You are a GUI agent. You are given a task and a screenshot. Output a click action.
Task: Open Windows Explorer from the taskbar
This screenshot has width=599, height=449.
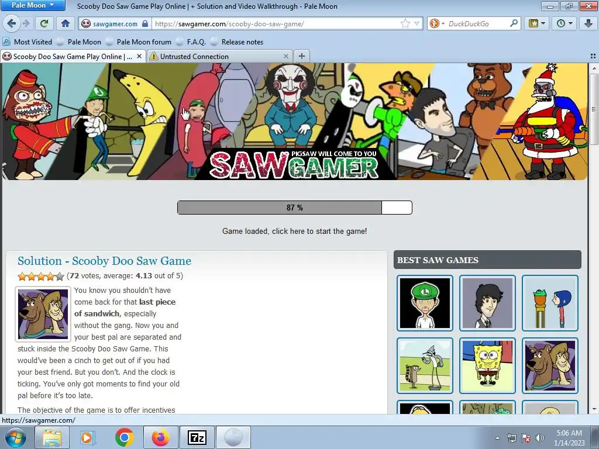(x=52, y=437)
